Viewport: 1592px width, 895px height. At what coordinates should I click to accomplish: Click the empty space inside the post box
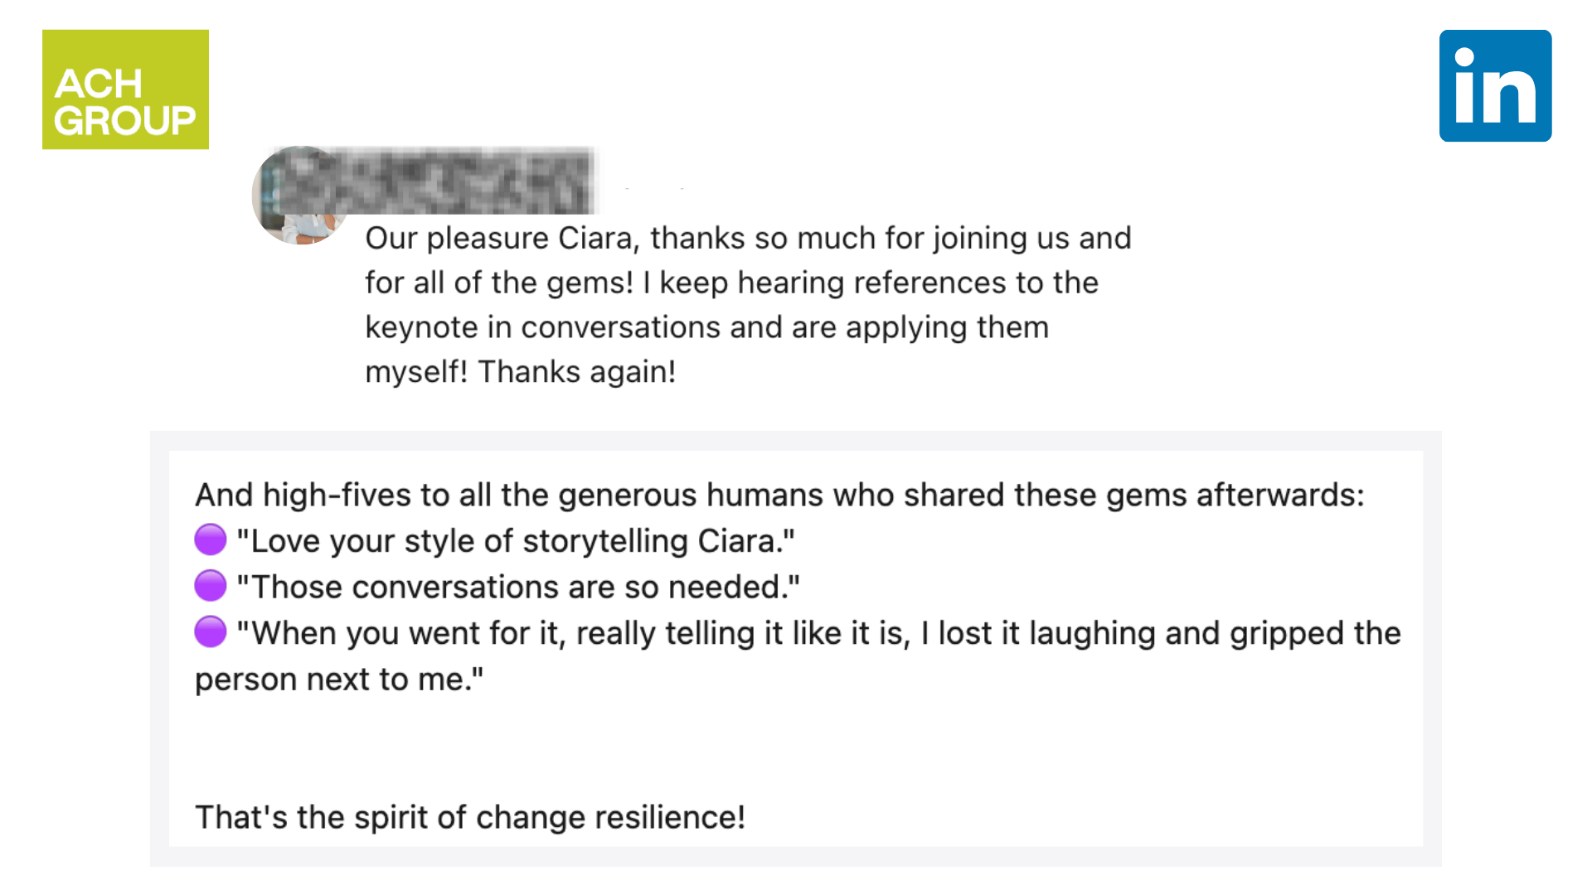pos(796,746)
